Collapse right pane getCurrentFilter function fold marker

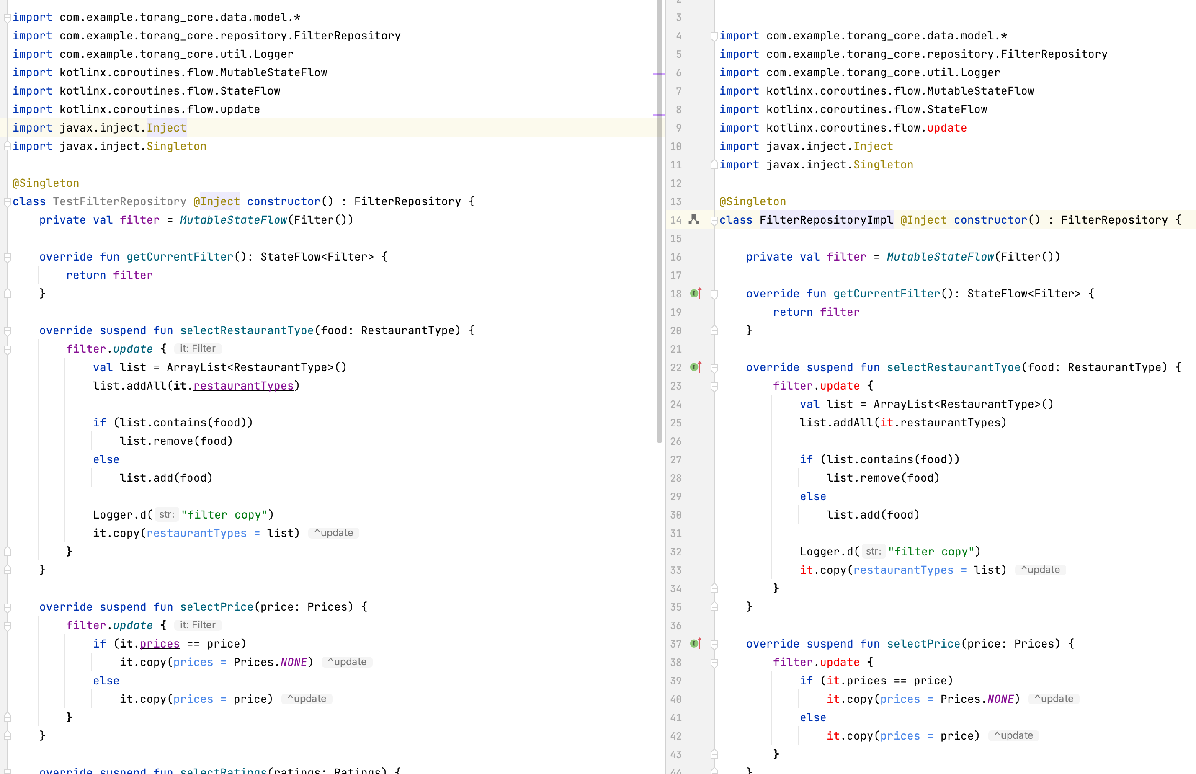(714, 294)
